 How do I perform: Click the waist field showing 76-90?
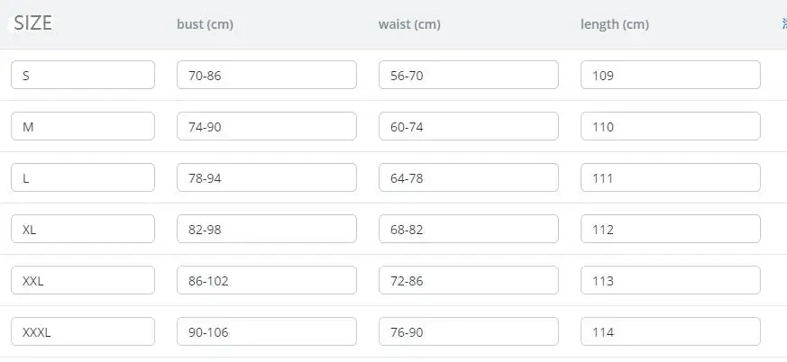(x=469, y=332)
